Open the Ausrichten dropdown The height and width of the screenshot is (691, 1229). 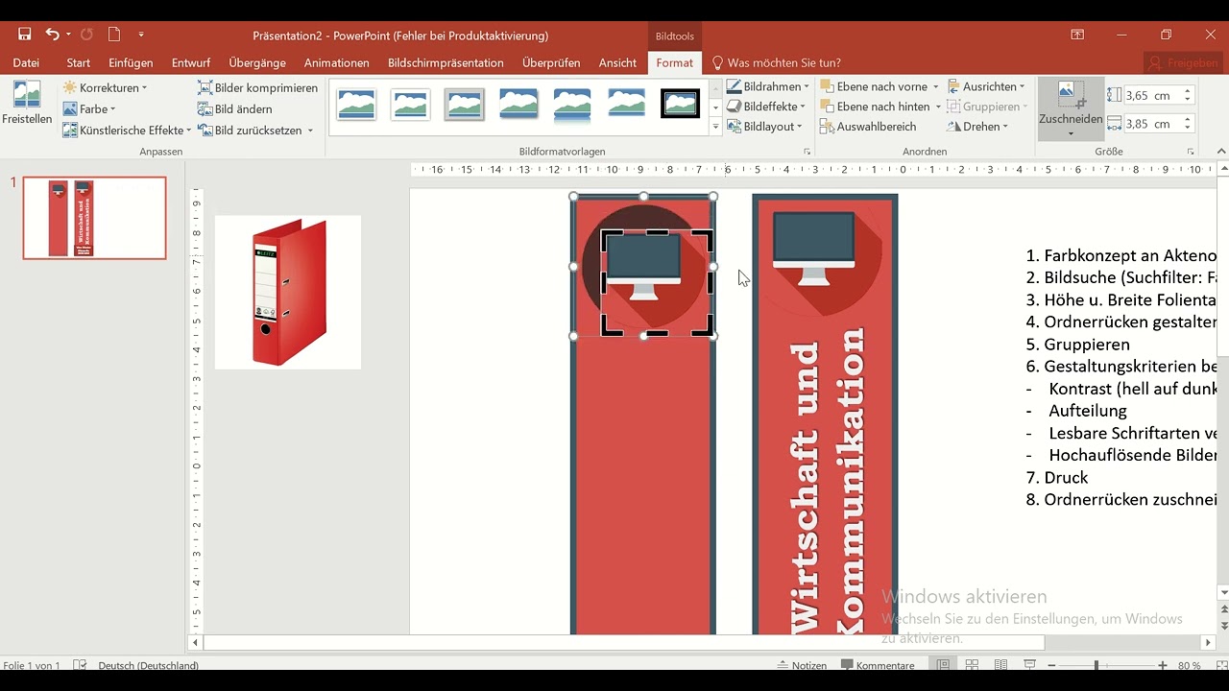[986, 86]
